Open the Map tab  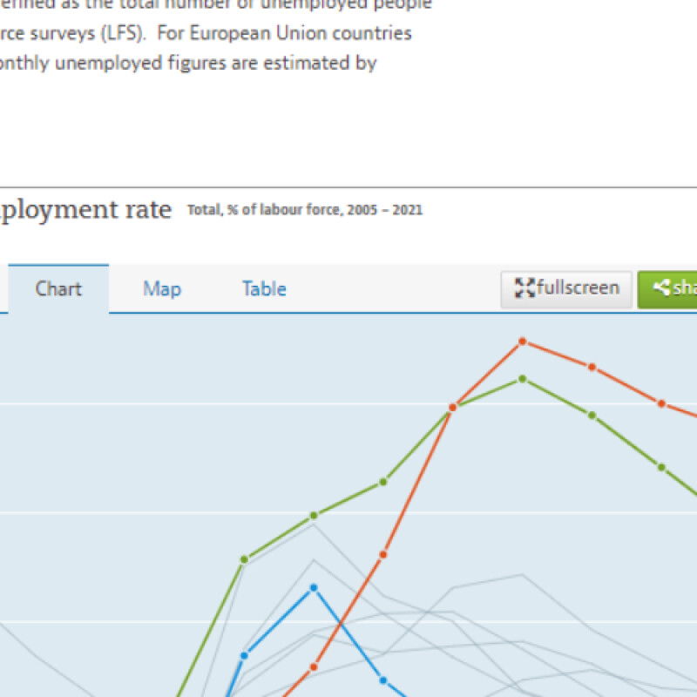pyautogui.click(x=162, y=289)
